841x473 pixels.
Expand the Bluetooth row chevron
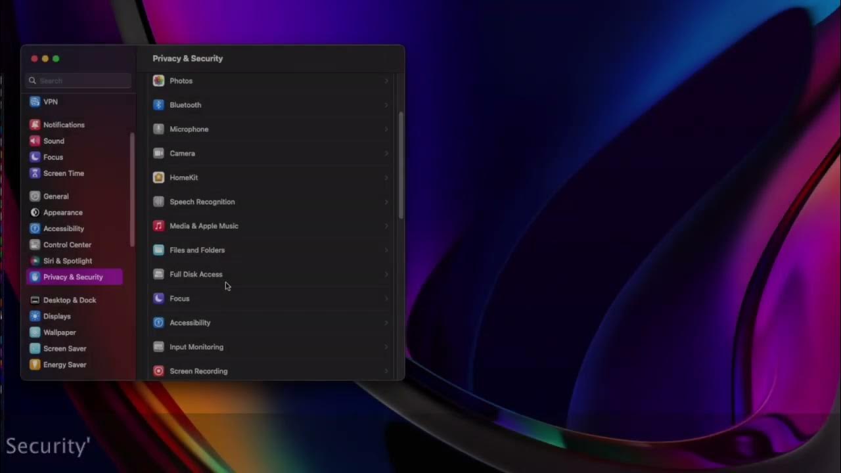tap(386, 105)
